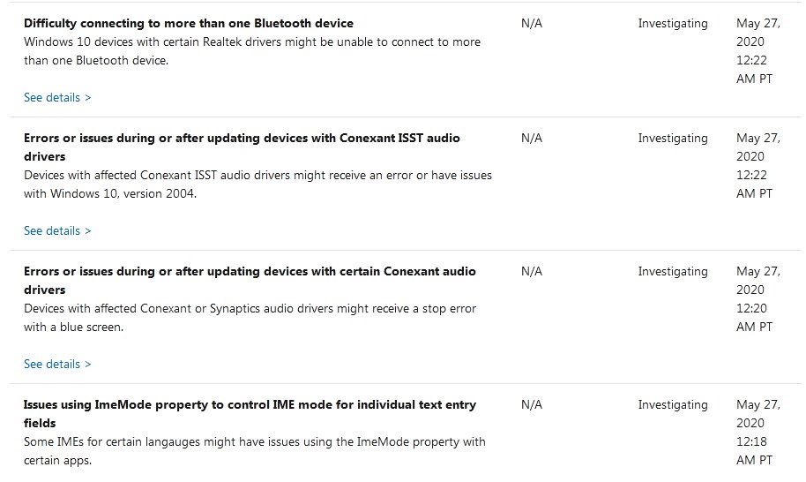
Task: Click the N/A cell in the Bluetooth row
Action: (532, 23)
